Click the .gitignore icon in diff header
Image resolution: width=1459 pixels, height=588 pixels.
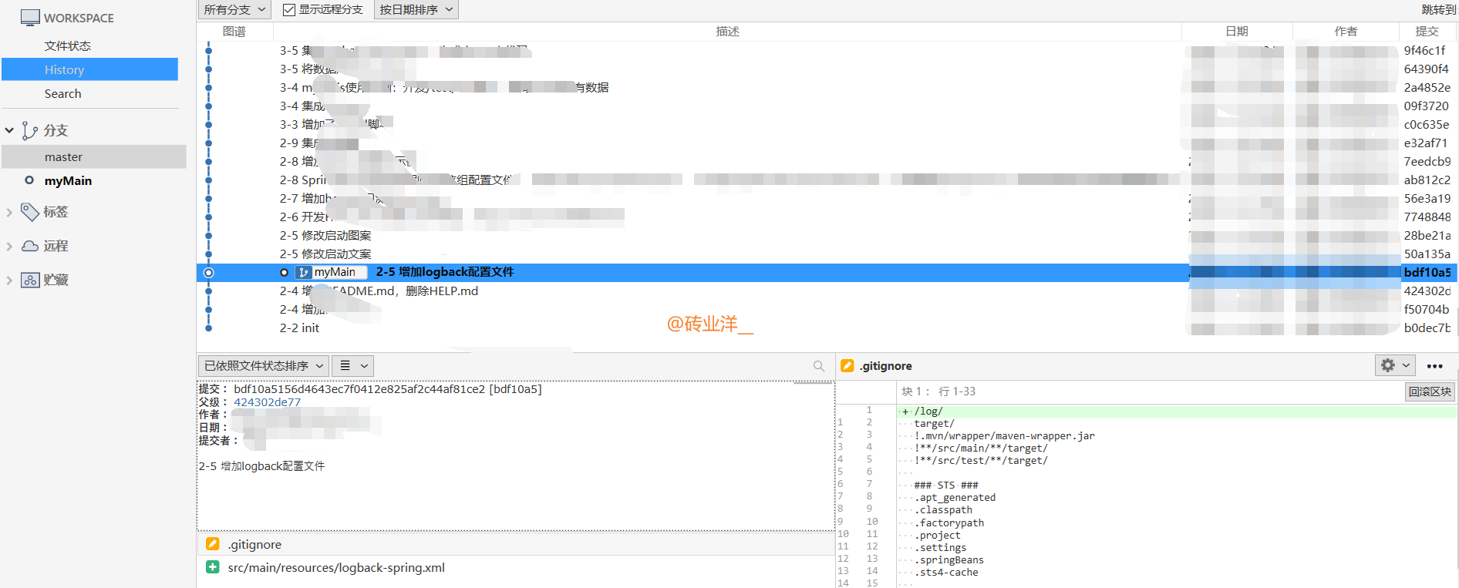[x=847, y=365]
